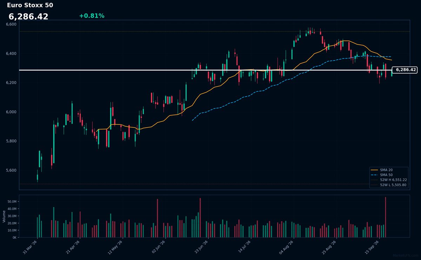Image resolution: width=421 pixels, height=260 pixels.
Task: Click the 10.0M volume axis label
Action: pos(12,231)
